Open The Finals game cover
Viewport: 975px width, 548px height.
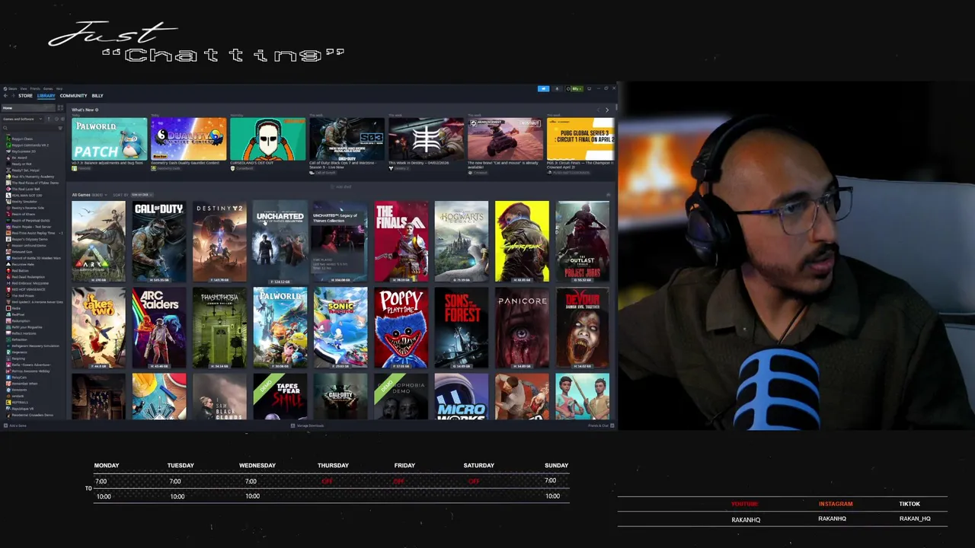tap(401, 241)
